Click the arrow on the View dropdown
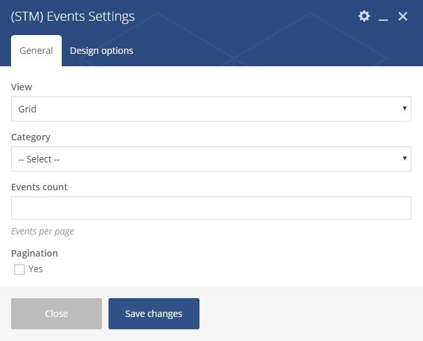 click(x=404, y=108)
